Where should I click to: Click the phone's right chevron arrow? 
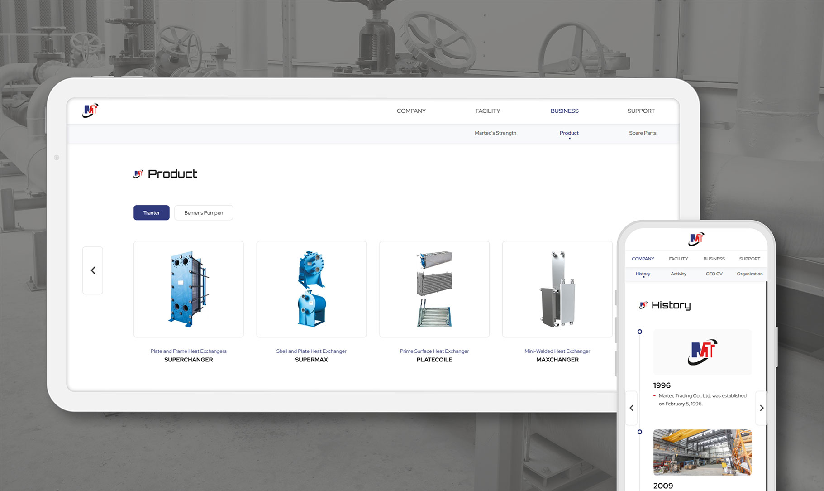(x=762, y=408)
